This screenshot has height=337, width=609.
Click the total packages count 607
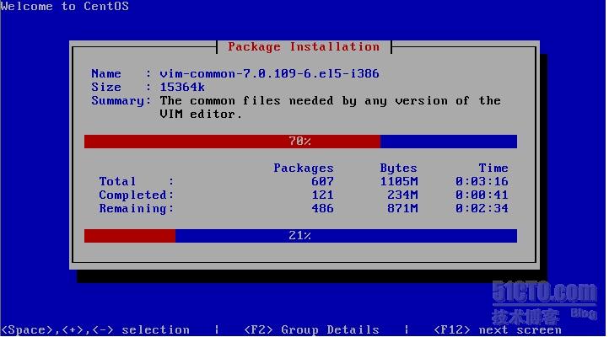(321, 182)
